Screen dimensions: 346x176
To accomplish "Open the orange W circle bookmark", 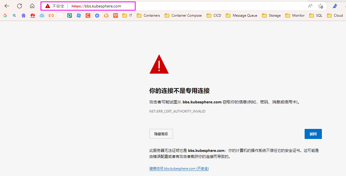I will [x=106, y=16].
